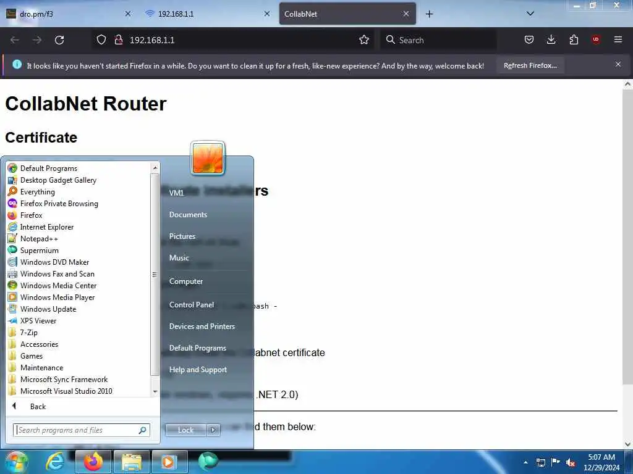Viewport: 633px width, 474px height.
Task: Open Control Panel from Start menu
Action: click(192, 304)
